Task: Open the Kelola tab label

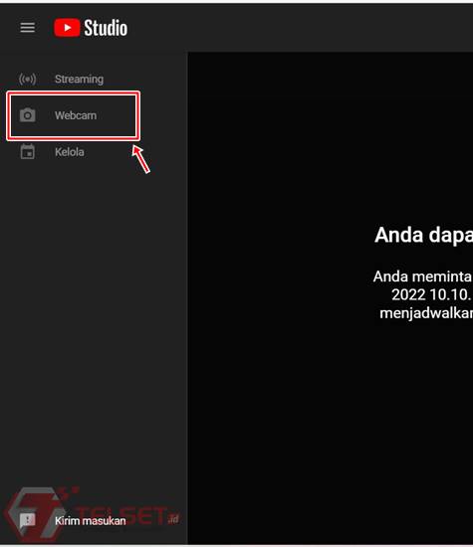Action: point(69,152)
